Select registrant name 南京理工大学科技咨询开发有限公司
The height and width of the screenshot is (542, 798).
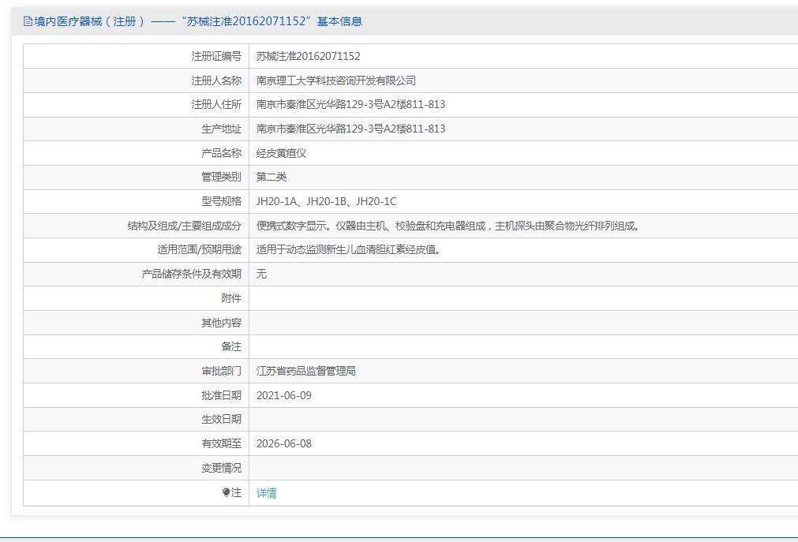point(336,80)
